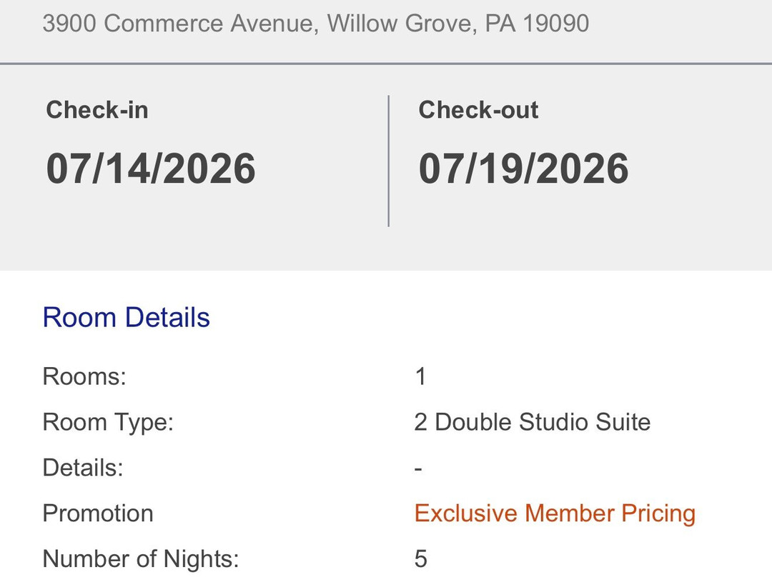Click the divider between check-in and check-out
The width and height of the screenshot is (772, 577).
[388, 161]
